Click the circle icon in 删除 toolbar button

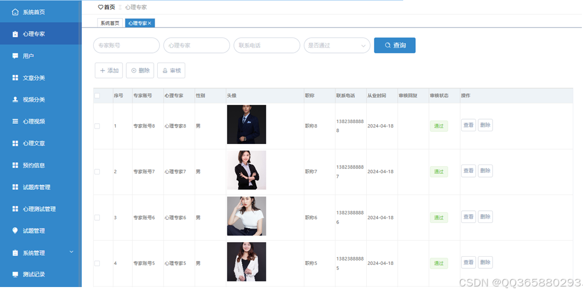point(134,70)
